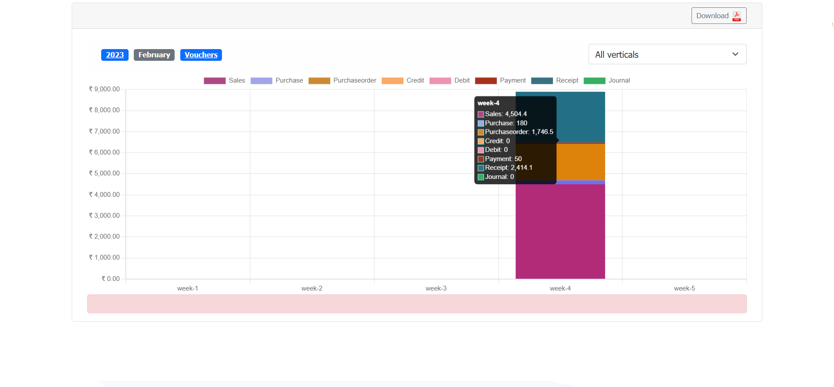Click the orange Purchaseorder bar segment
834x387 pixels.
[x=580, y=162]
